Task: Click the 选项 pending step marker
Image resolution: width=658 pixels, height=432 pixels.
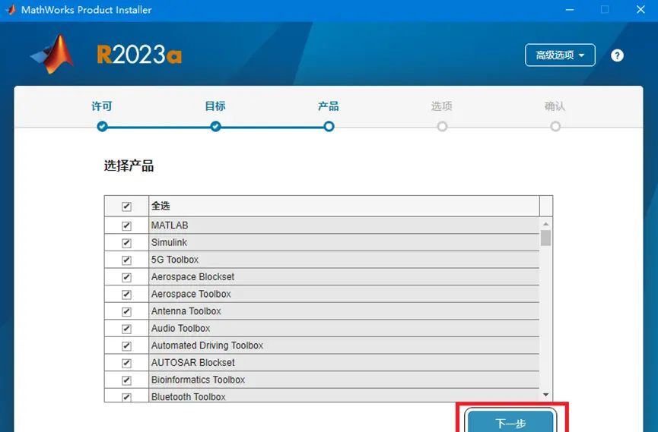Action: (442, 126)
